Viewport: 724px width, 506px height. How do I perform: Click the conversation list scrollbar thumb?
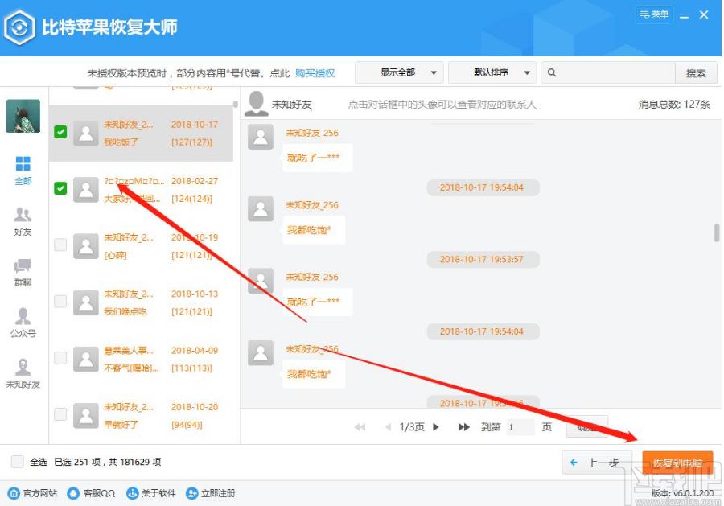(x=236, y=105)
